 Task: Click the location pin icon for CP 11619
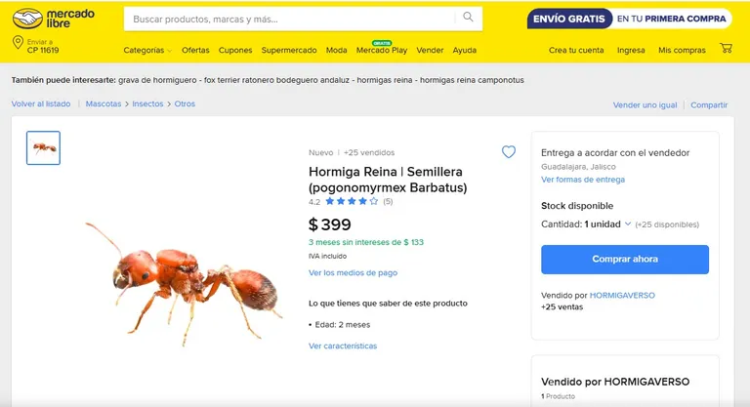click(18, 43)
